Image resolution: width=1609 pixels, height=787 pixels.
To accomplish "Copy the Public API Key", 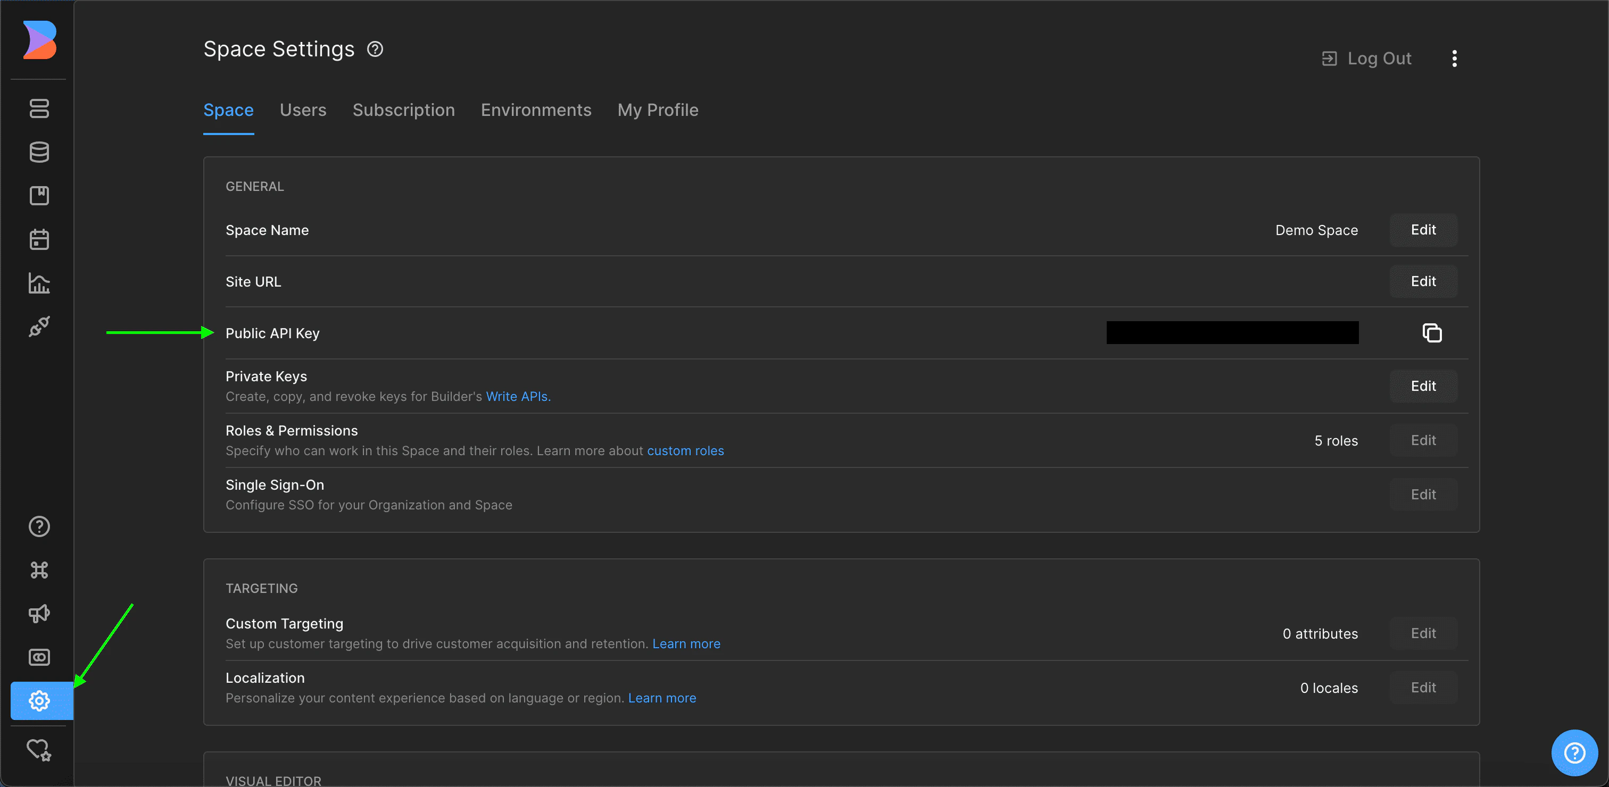I will point(1432,333).
